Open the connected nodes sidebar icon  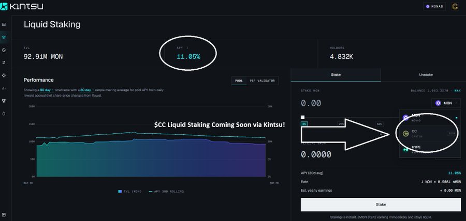[x=4, y=101]
